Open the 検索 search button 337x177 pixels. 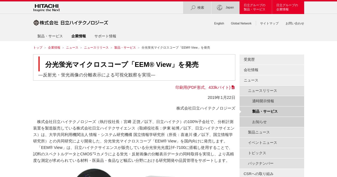click(197, 8)
